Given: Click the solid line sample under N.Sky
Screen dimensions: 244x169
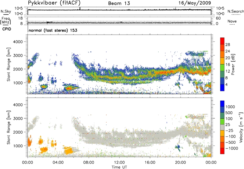Looking at the screenshot, I should tap(6, 14).
